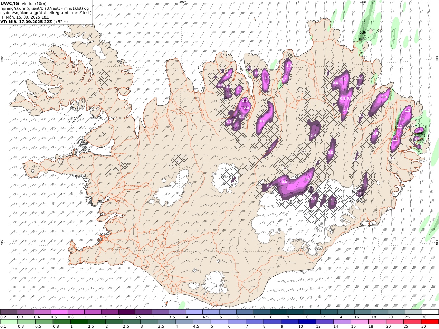
Task: Select the hot pink 20 swatch, lower legend
Action: [x=395, y=322]
